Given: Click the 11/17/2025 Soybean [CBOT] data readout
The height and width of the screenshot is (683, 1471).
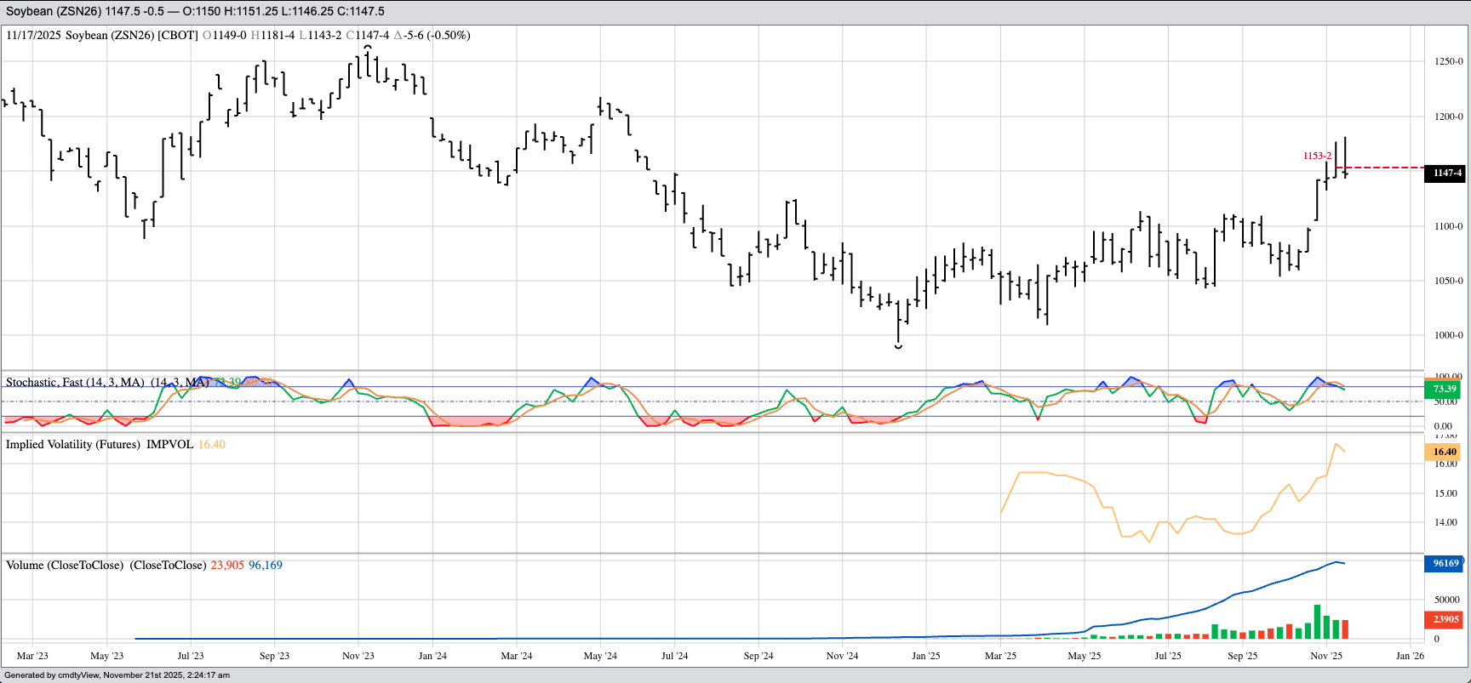Looking at the screenshot, I should pyautogui.click(x=238, y=35).
